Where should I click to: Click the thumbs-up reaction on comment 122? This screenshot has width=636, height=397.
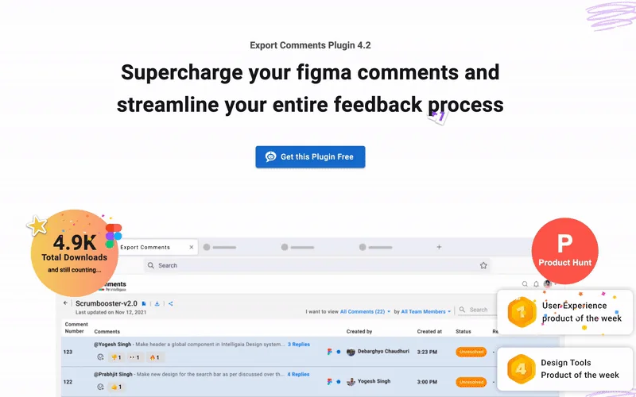tap(116, 387)
